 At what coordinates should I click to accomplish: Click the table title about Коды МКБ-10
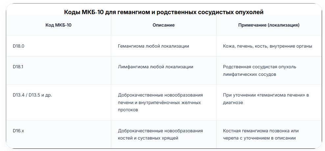pos(164,12)
